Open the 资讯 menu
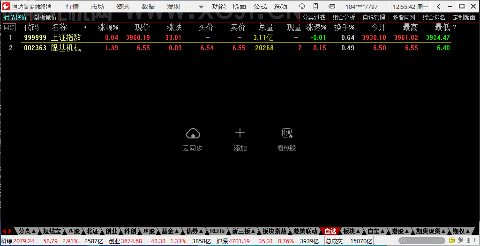Viewport: 480px width, 246px height. click(123, 7)
